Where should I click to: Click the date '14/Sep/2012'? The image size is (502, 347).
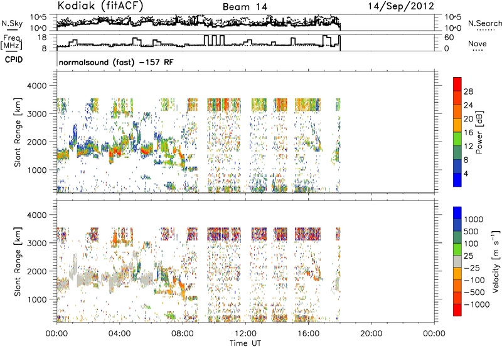[x=401, y=6]
